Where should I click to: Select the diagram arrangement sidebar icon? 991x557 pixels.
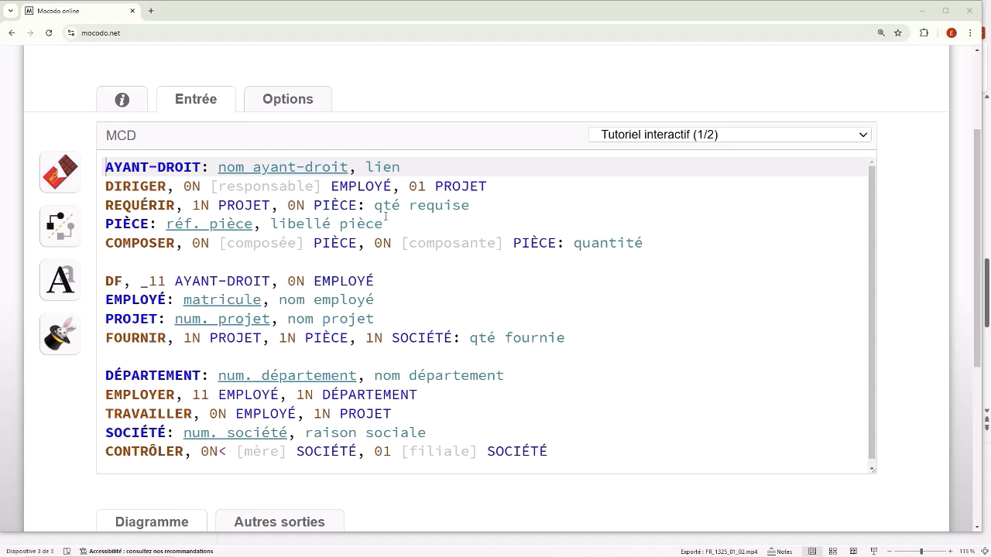click(60, 226)
